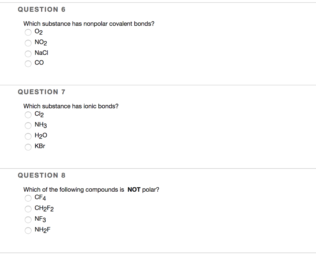Select O2 for Question 6
This screenshot has width=316, height=254.
(x=28, y=32)
